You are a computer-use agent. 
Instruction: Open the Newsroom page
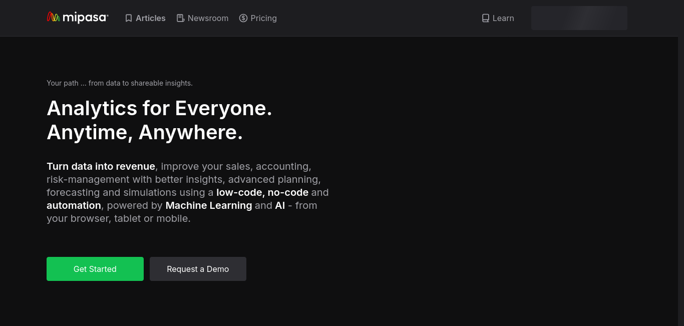(202, 18)
